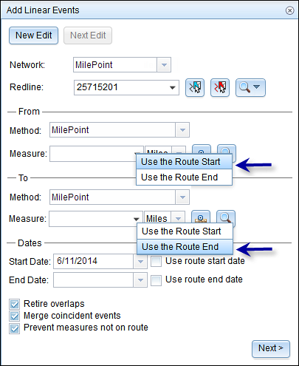The height and width of the screenshot is (366, 299).
Task: Click the empty End Date field
Action: pos(94,280)
